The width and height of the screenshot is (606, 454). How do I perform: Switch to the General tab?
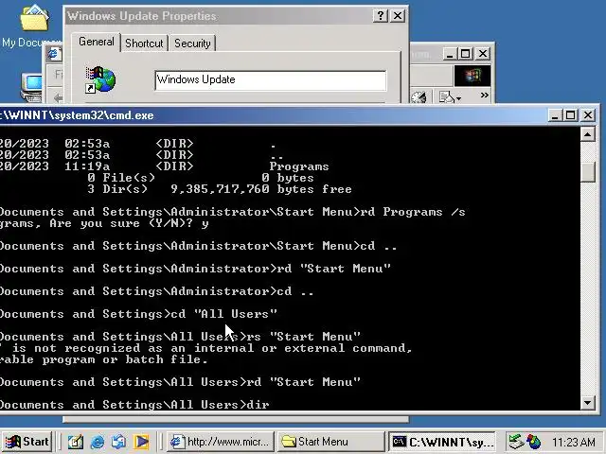[97, 42]
